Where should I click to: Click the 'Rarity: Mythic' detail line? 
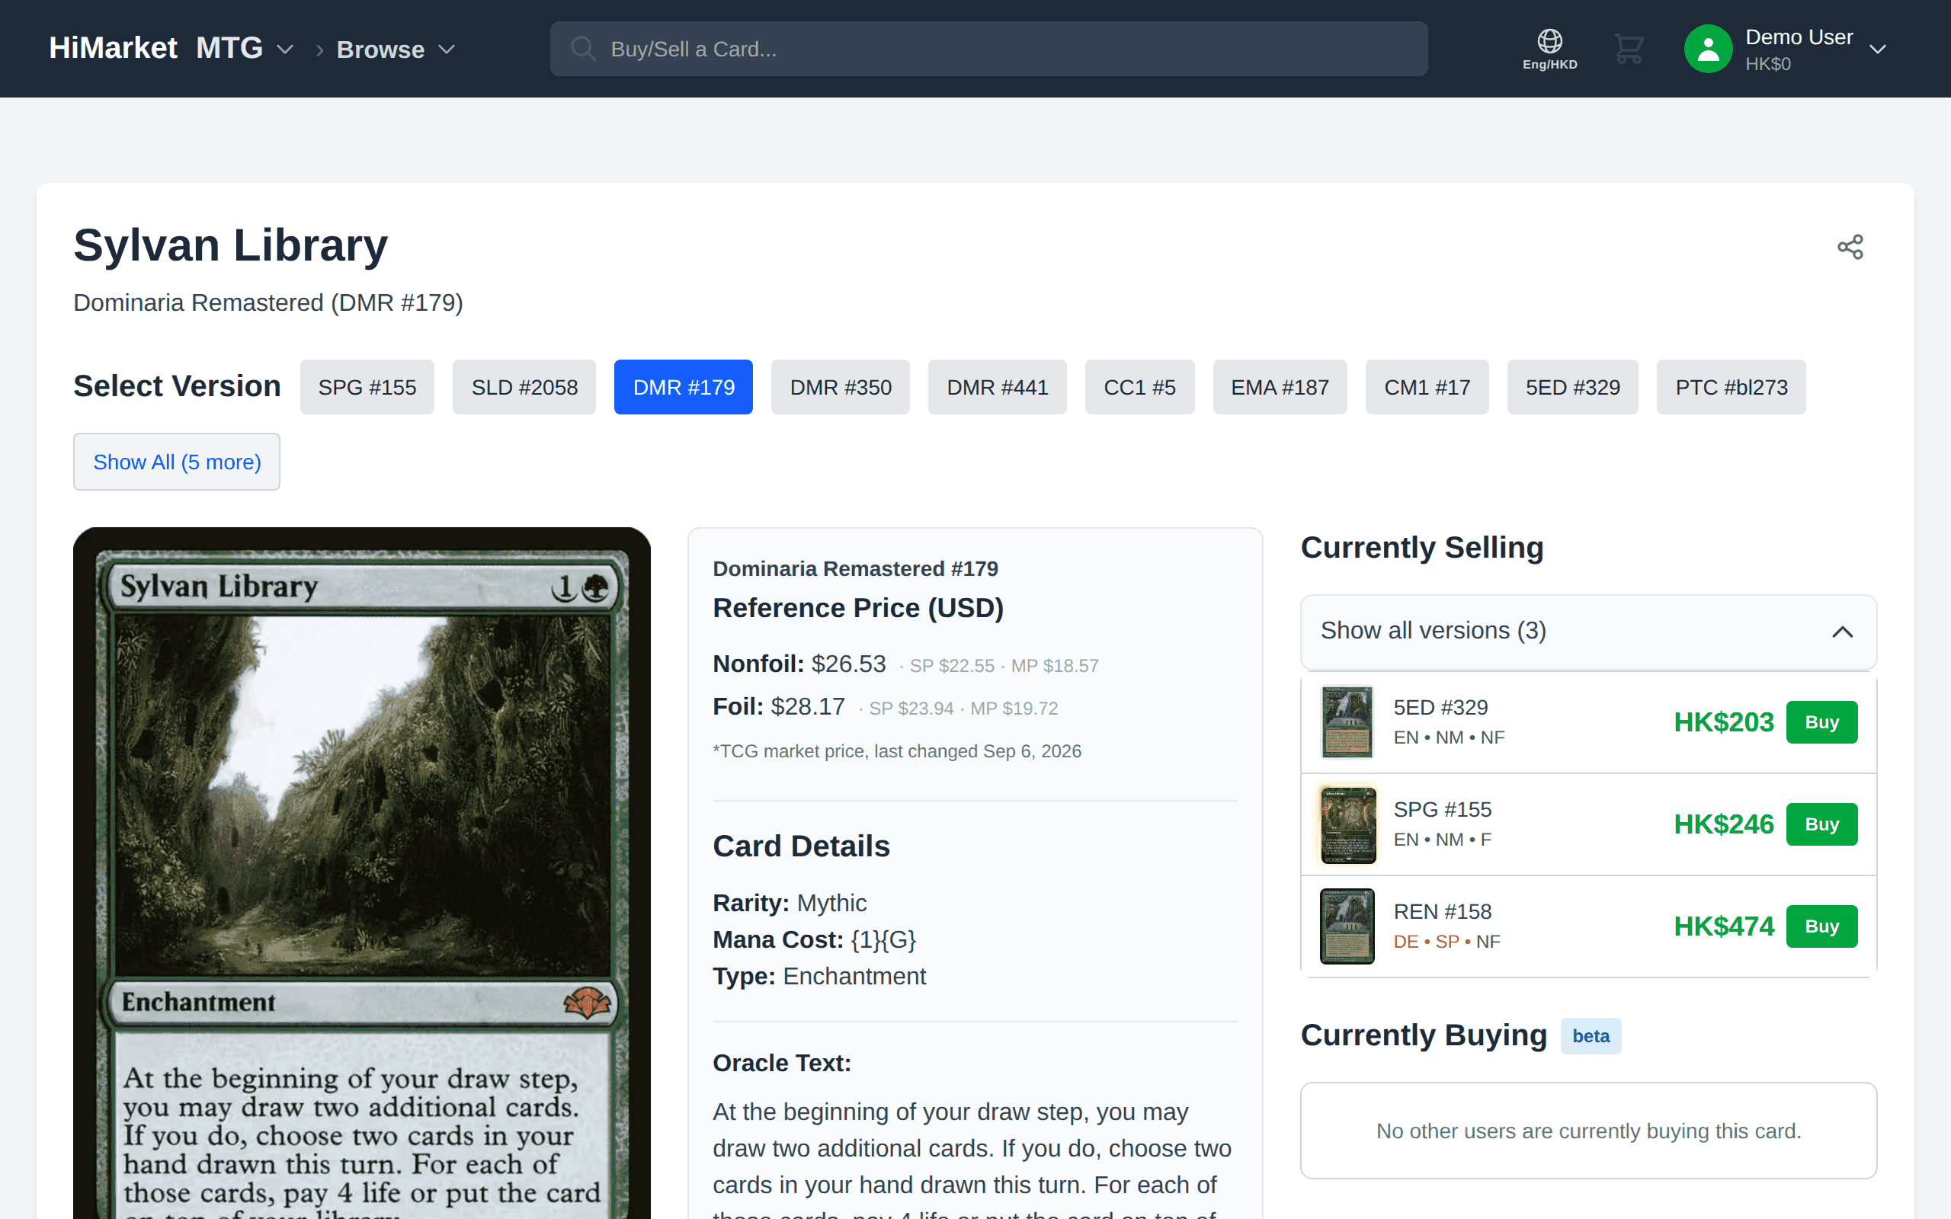point(790,903)
